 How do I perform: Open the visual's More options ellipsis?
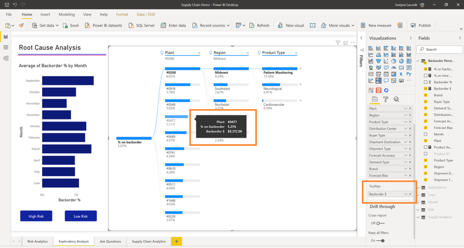coord(353,43)
